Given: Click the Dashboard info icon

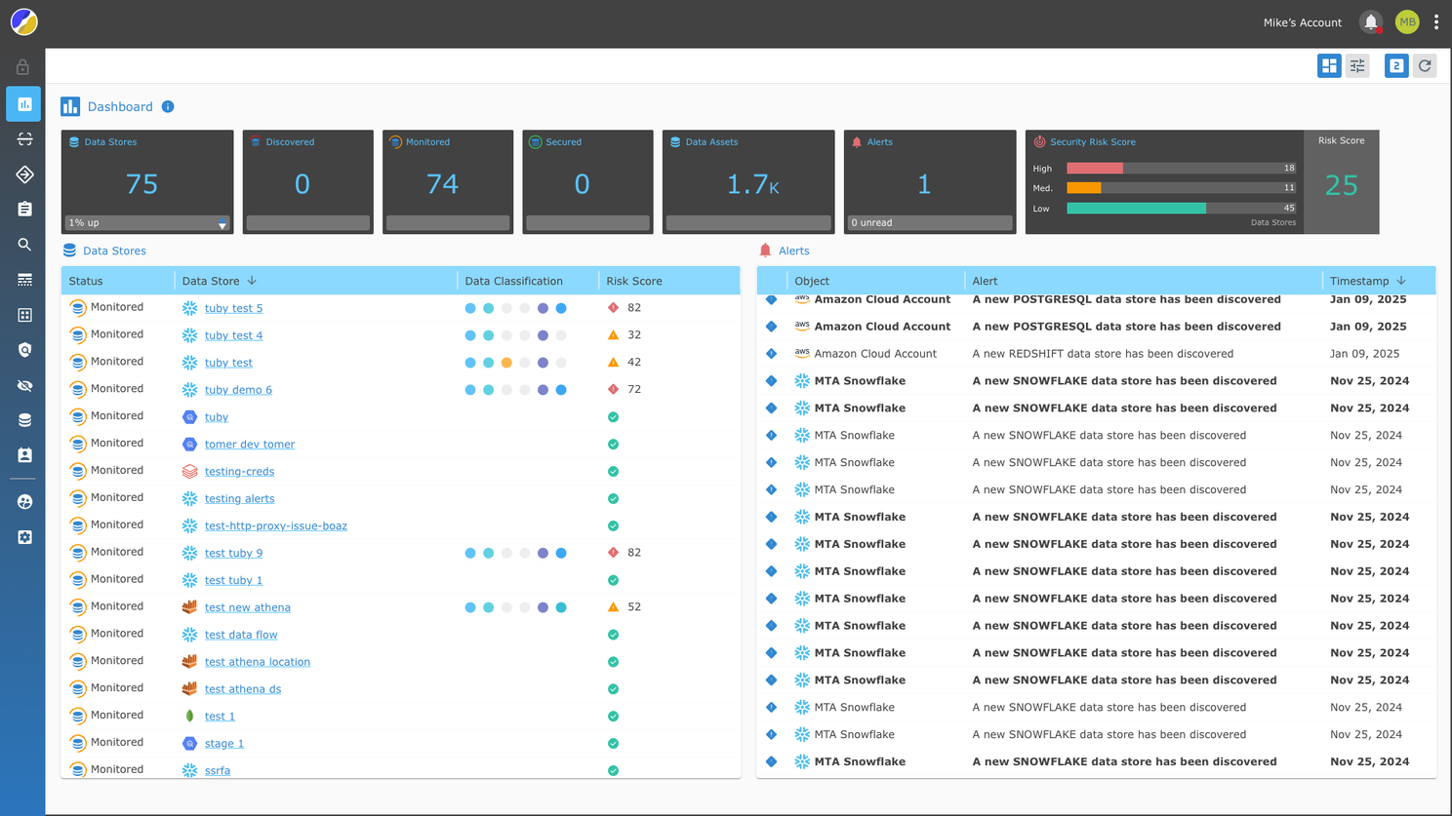Looking at the screenshot, I should coord(168,106).
